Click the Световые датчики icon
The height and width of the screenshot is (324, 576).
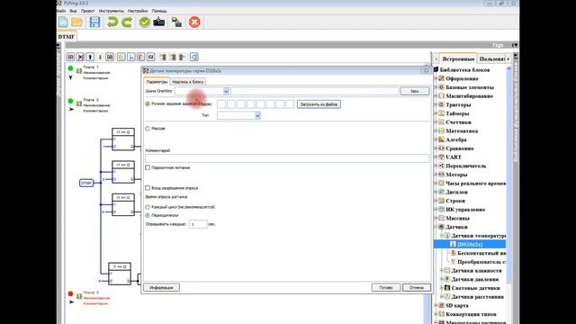coord(447,288)
